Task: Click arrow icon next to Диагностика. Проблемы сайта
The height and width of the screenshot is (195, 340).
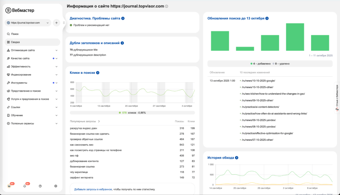Action: click(x=123, y=18)
